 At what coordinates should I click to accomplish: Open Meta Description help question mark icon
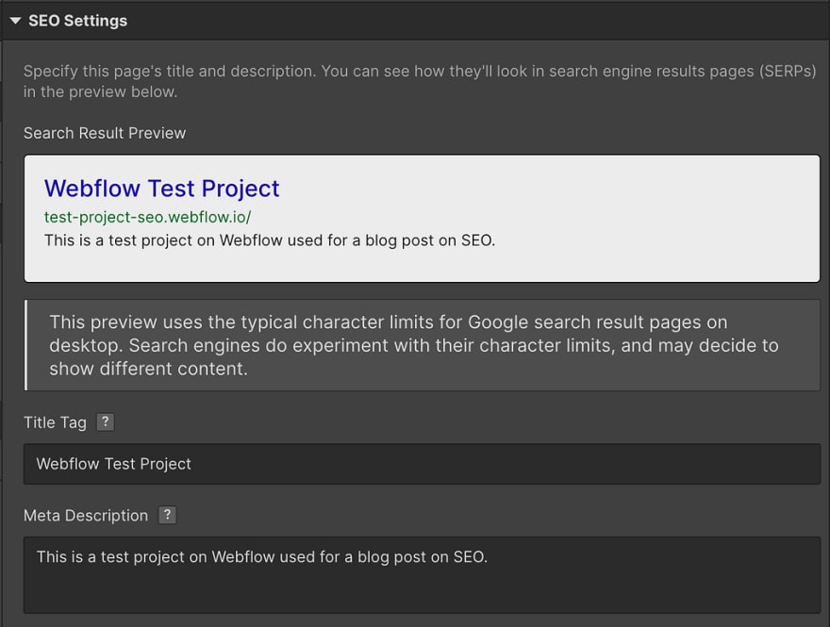pos(167,514)
